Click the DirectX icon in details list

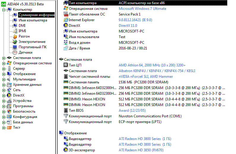click(x=66, y=25)
